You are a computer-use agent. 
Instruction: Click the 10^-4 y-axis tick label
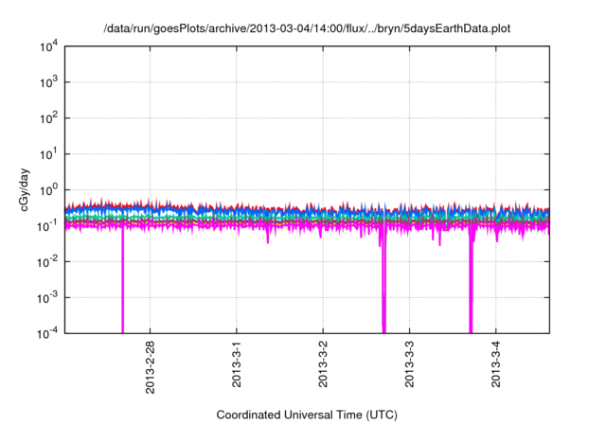47,333
